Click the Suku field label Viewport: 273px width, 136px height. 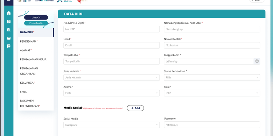tap(167, 87)
